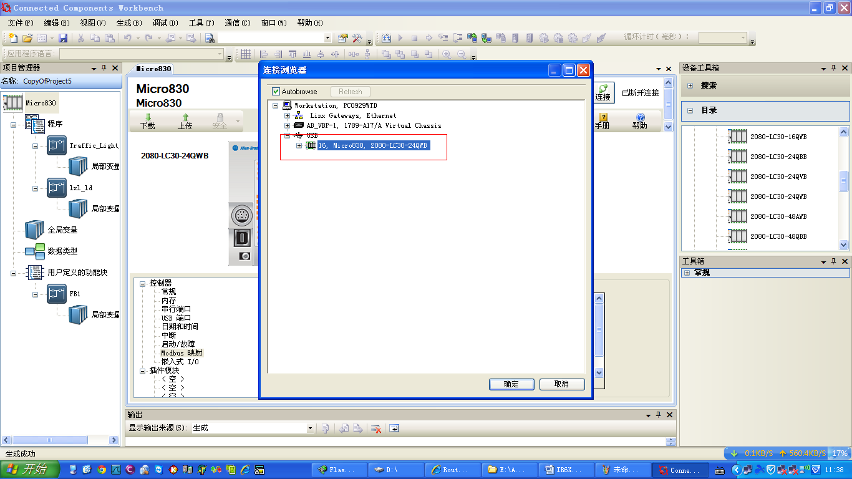852x479 pixels.
Task: Open the 通信(C) menu
Action: point(237,23)
